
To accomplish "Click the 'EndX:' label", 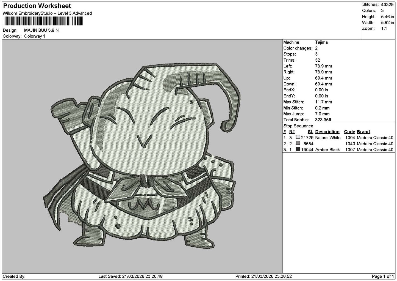I will pyautogui.click(x=289, y=90).
